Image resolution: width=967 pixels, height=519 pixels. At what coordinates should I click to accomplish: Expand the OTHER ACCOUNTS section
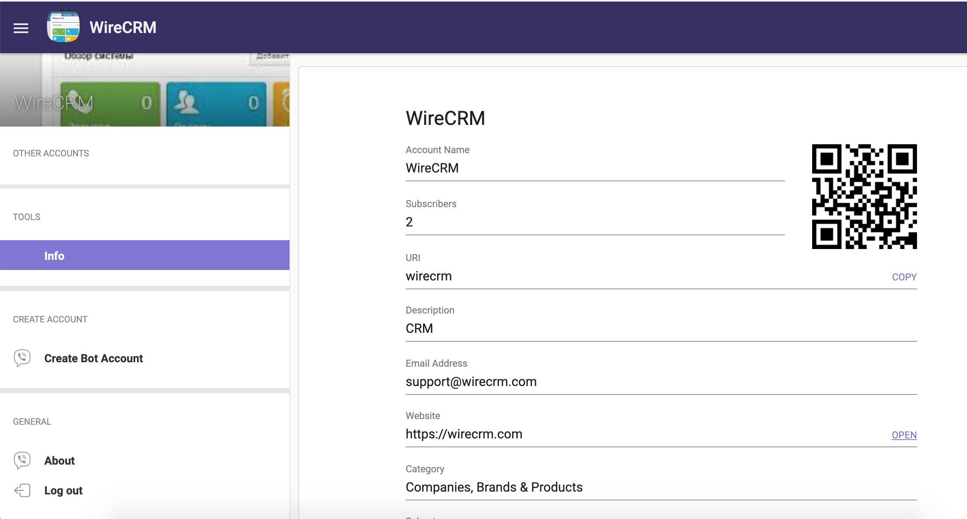(x=51, y=154)
